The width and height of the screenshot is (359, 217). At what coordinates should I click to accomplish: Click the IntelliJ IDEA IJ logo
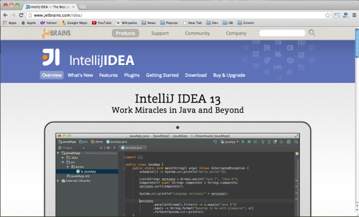click(x=51, y=57)
